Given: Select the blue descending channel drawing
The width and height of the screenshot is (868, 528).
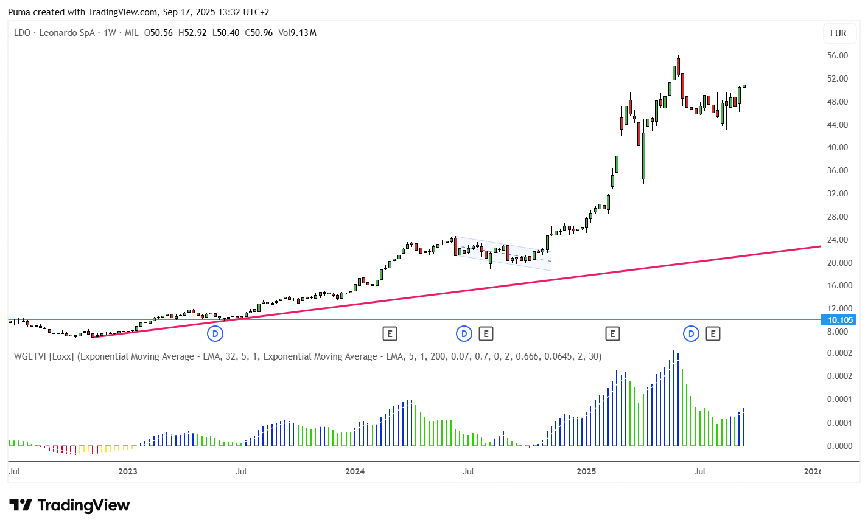Looking at the screenshot, I should coord(503,254).
